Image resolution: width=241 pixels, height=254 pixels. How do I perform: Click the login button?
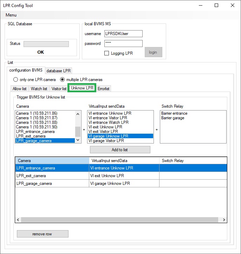153,52
